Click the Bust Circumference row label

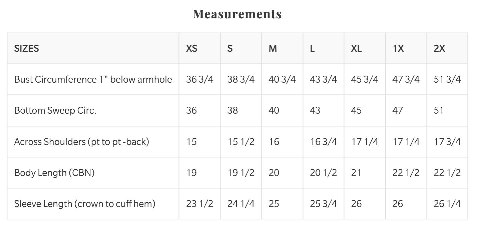93,79
